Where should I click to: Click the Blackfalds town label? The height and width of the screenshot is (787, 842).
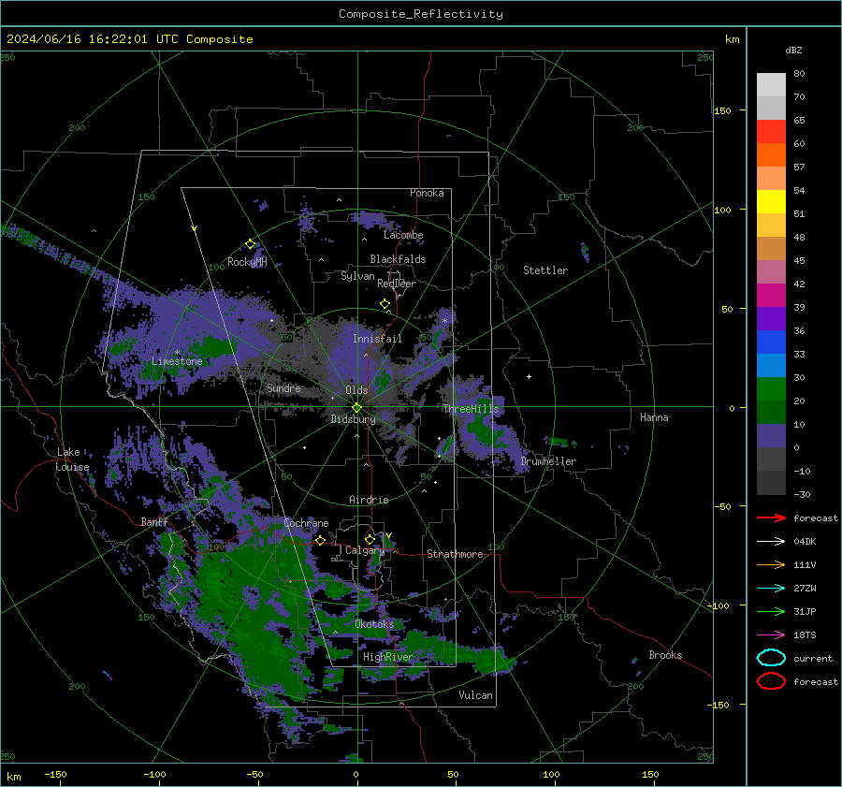(398, 259)
